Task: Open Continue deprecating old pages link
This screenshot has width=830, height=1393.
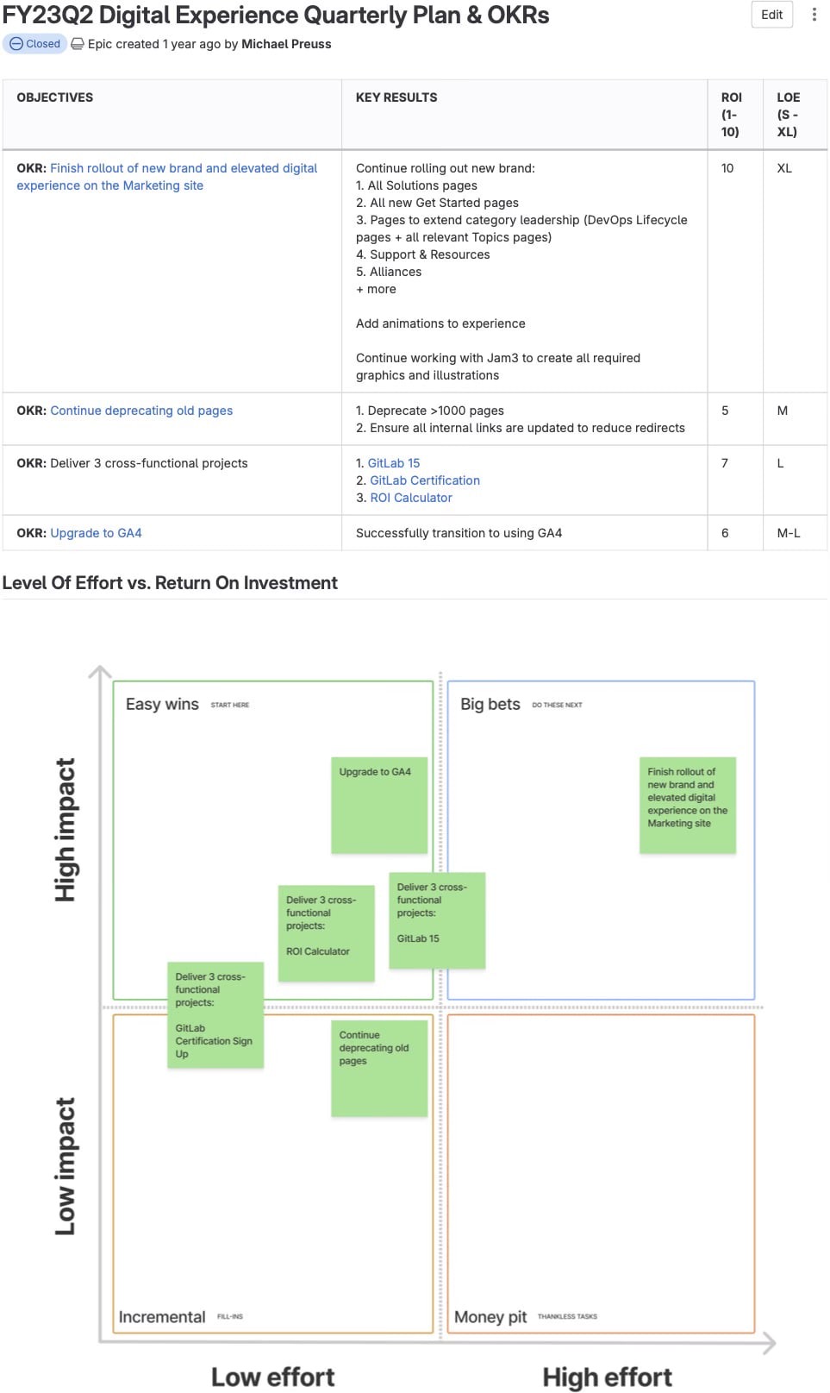Action: pyautogui.click(x=141, y=411)
